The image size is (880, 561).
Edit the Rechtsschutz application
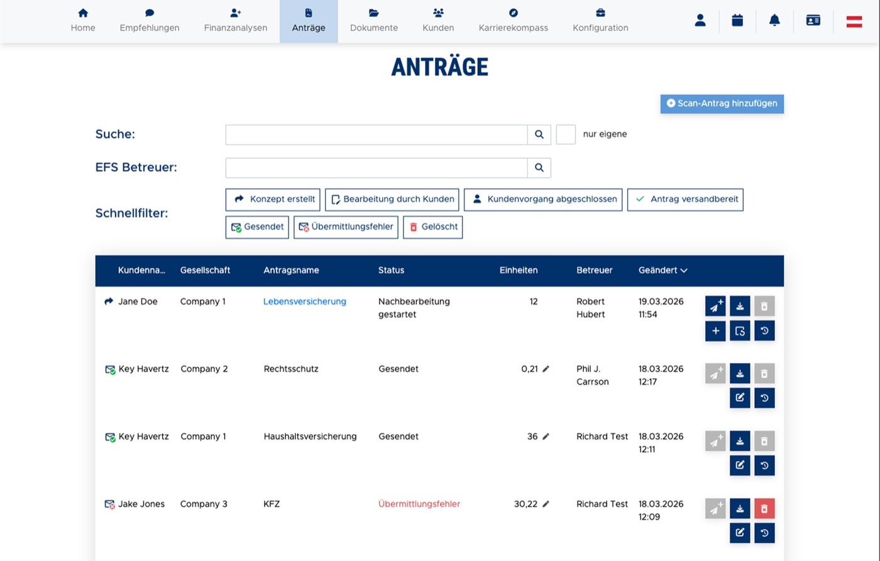[x=740, y=398]
